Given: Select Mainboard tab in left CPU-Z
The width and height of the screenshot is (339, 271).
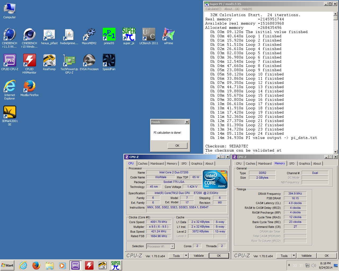Looking at the screenshot, I should point(157,164).
